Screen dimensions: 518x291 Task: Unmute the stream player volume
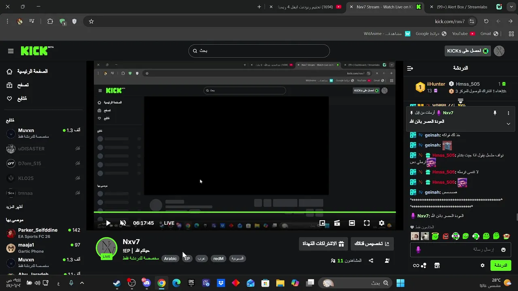point(123,223)
